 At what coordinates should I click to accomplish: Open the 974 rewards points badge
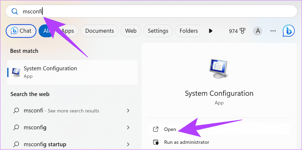237,31
